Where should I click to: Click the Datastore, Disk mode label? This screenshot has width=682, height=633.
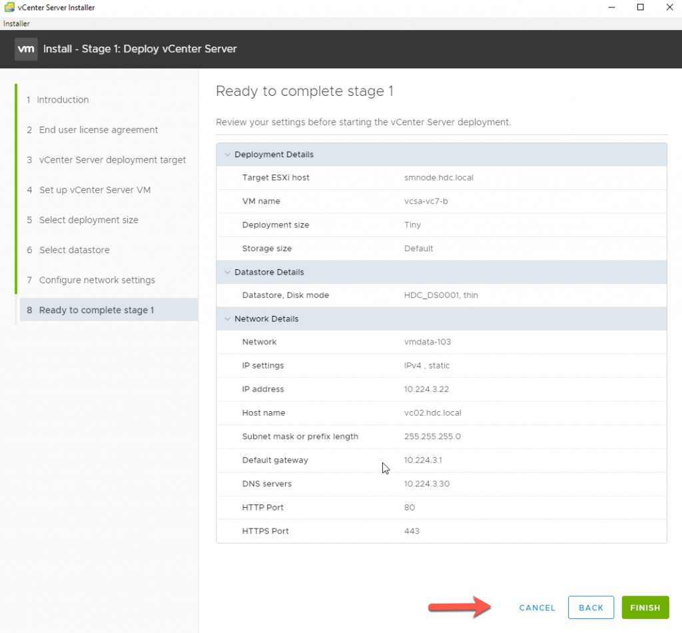pos(285,295)
